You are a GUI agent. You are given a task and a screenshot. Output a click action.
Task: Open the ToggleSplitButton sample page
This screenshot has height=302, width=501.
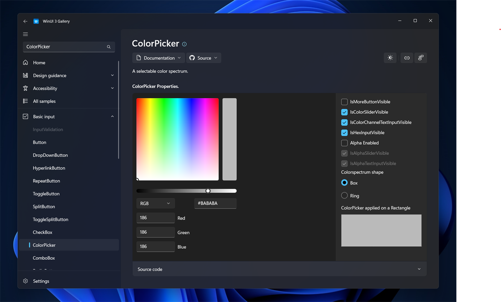[51, 219]
